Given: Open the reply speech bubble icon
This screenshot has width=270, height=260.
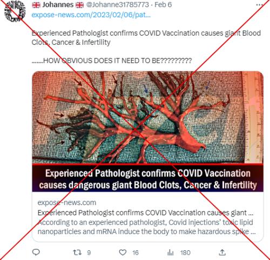Looking at the screenshot, I should [36, 252].
